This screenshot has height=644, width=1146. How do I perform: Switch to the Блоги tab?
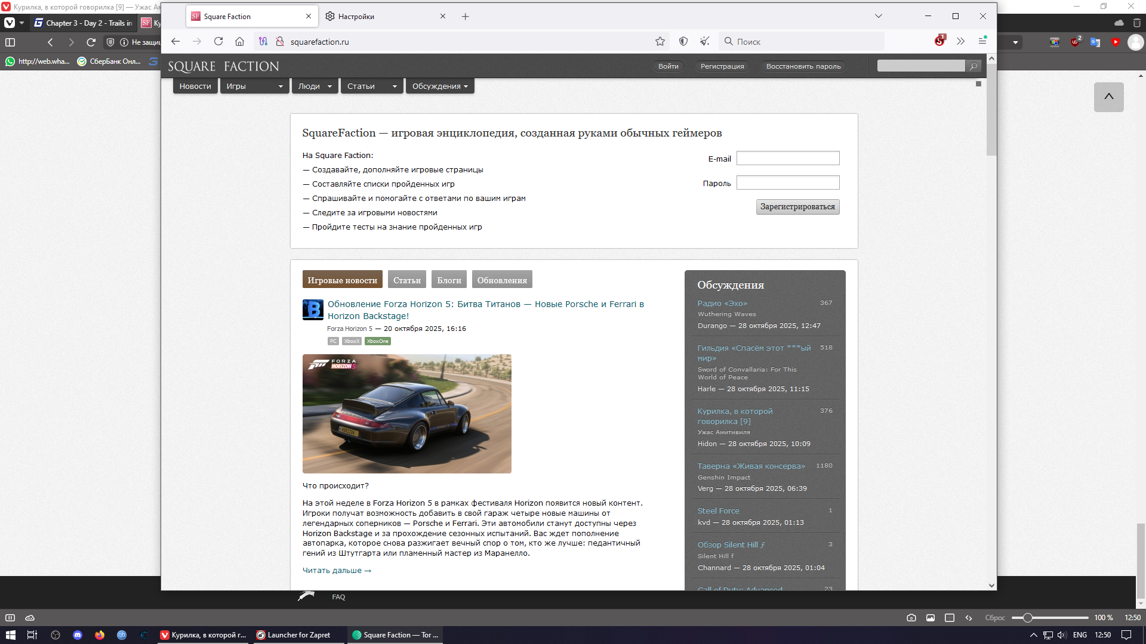coord(449,280)
